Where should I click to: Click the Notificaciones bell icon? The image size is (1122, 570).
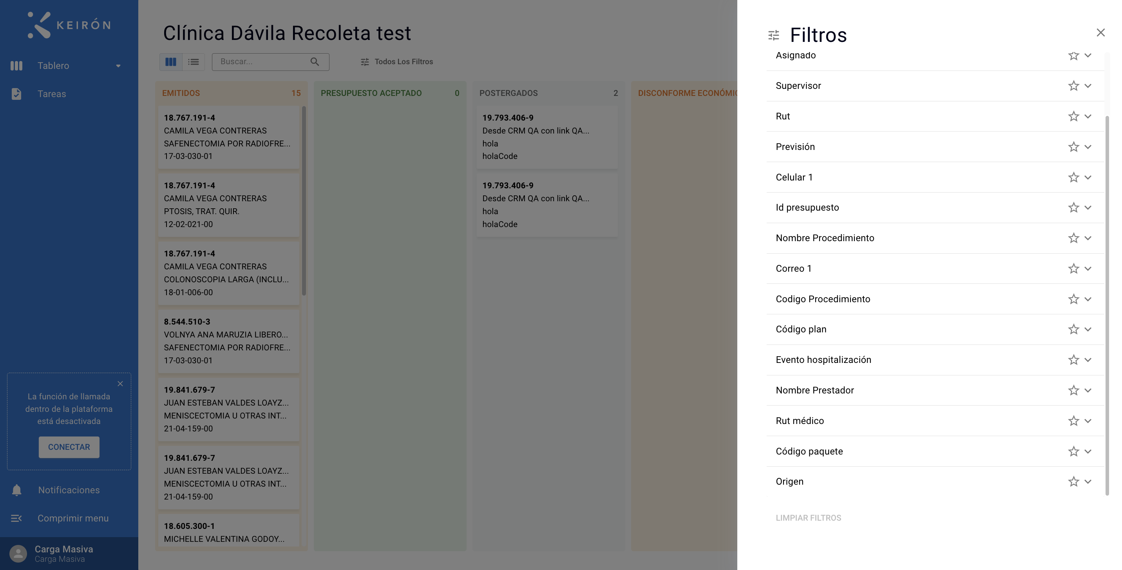pyautogui.click(x=16, y=490)
